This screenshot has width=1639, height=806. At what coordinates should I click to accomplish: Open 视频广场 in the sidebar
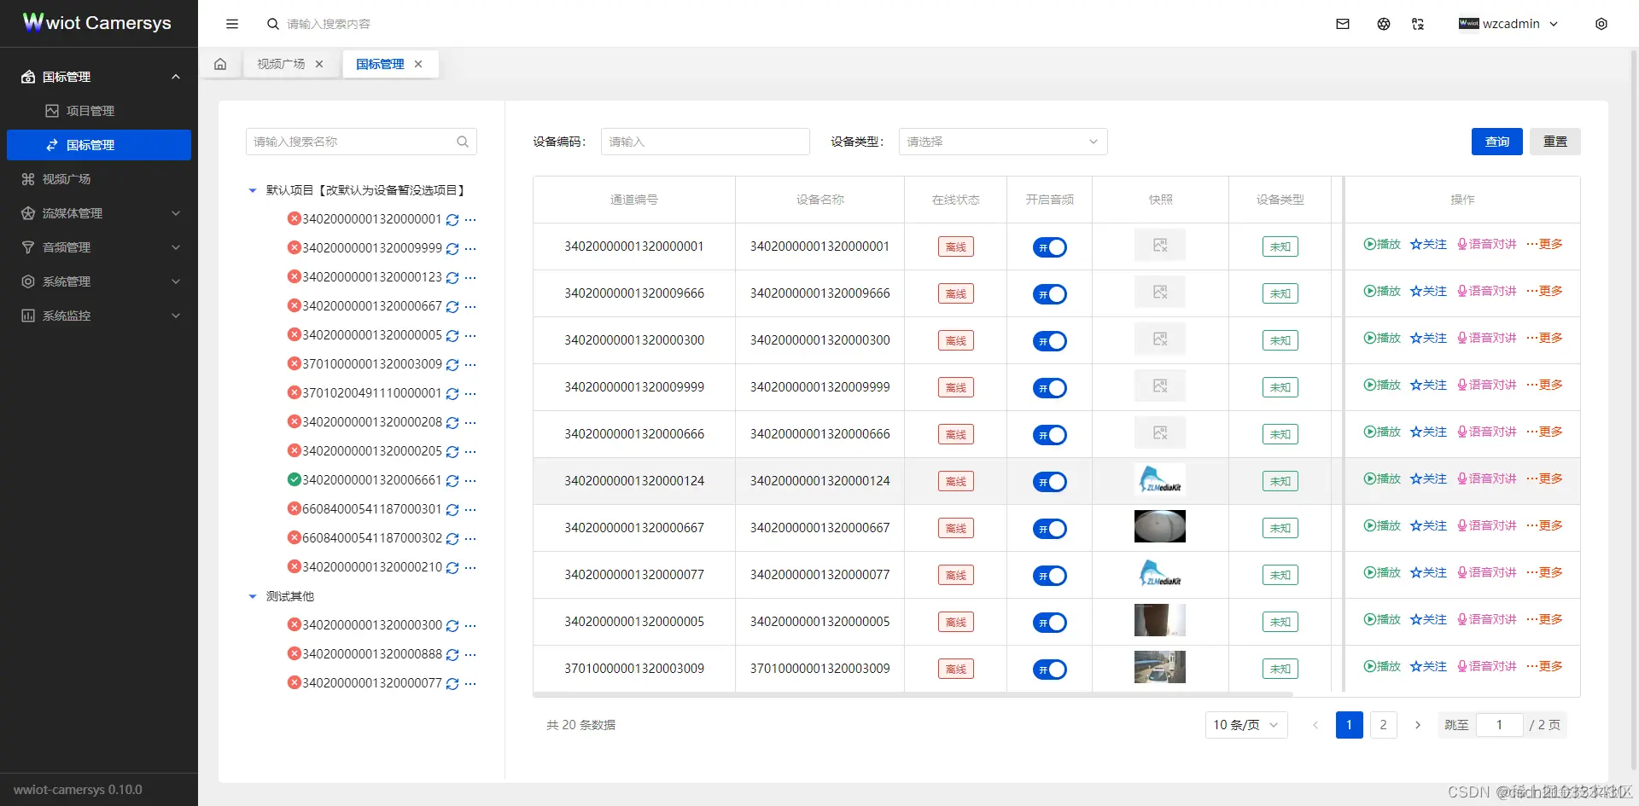pos(99,179)
